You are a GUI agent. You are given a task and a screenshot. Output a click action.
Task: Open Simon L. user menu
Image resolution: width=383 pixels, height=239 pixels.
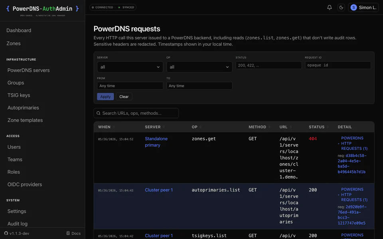tap(363, 8)
